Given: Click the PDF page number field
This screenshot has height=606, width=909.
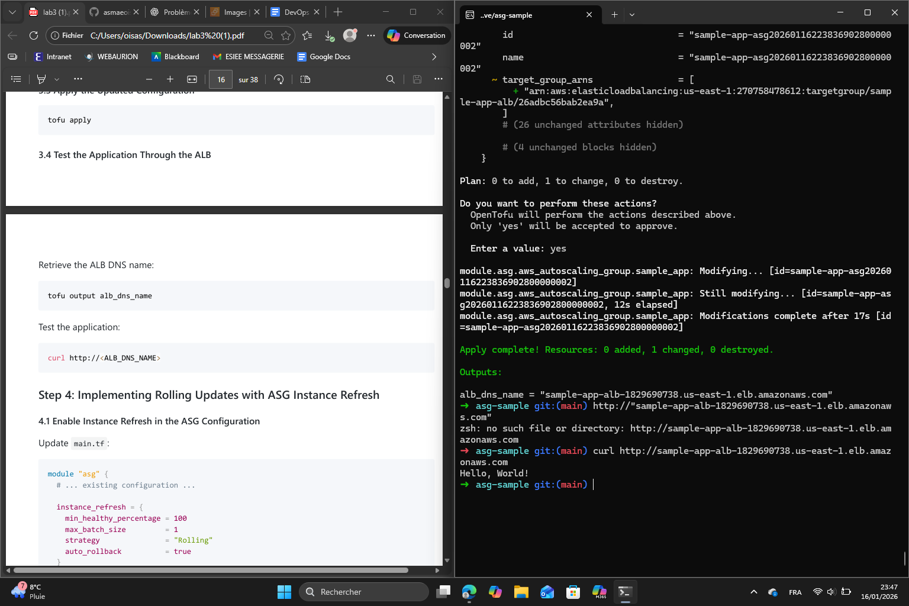Looking at the screenshot, I should (221, 79).
